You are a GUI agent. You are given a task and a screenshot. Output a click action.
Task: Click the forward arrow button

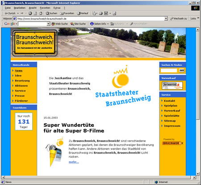[x=22, y=13]
